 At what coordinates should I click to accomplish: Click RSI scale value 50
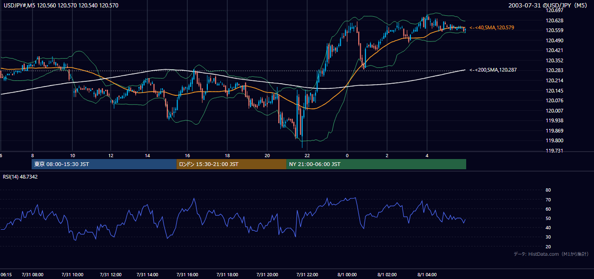click(548, 218)
